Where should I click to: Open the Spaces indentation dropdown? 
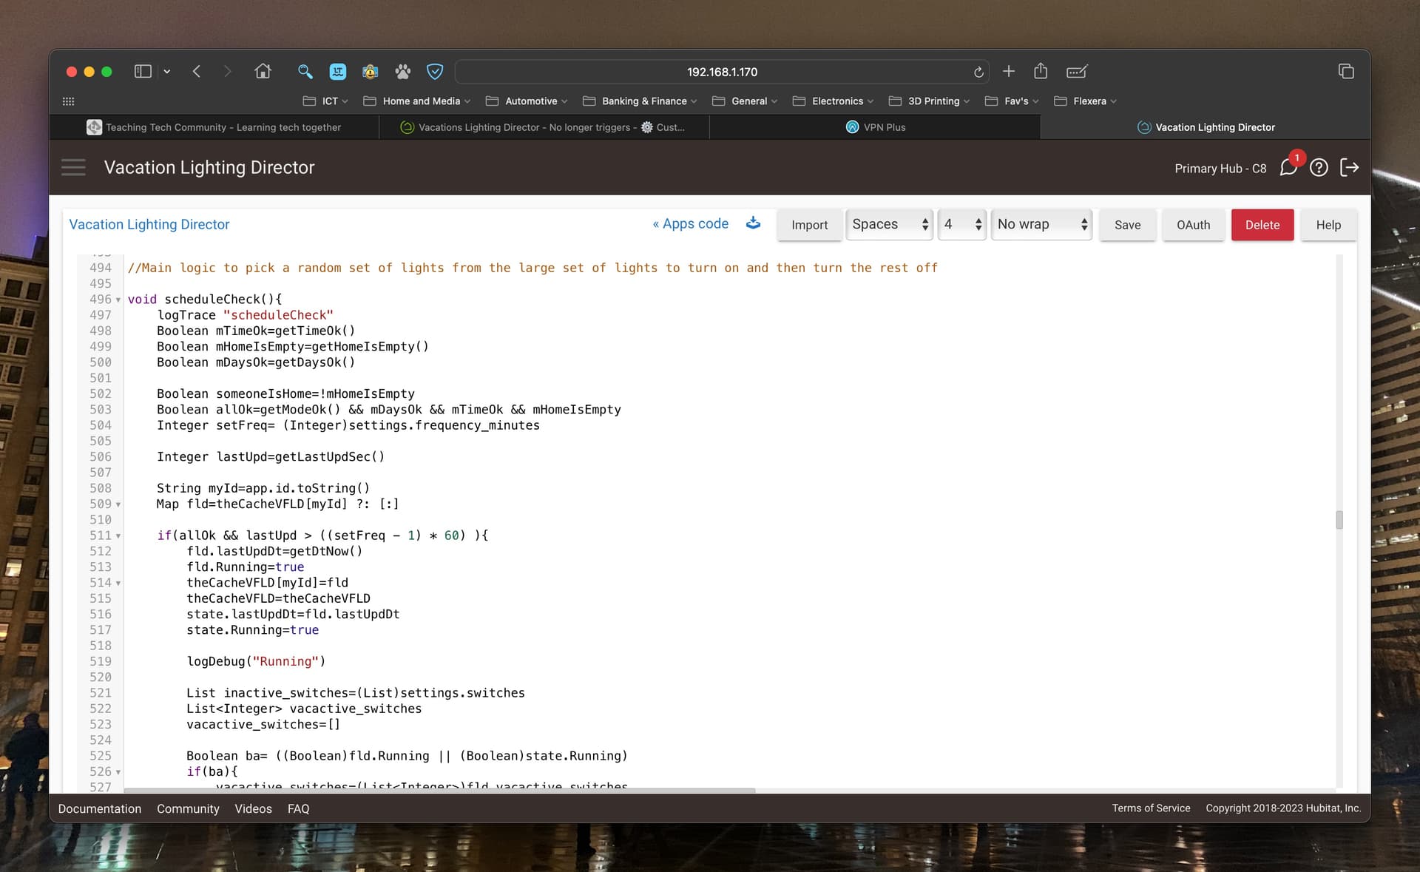pos(890,224)
